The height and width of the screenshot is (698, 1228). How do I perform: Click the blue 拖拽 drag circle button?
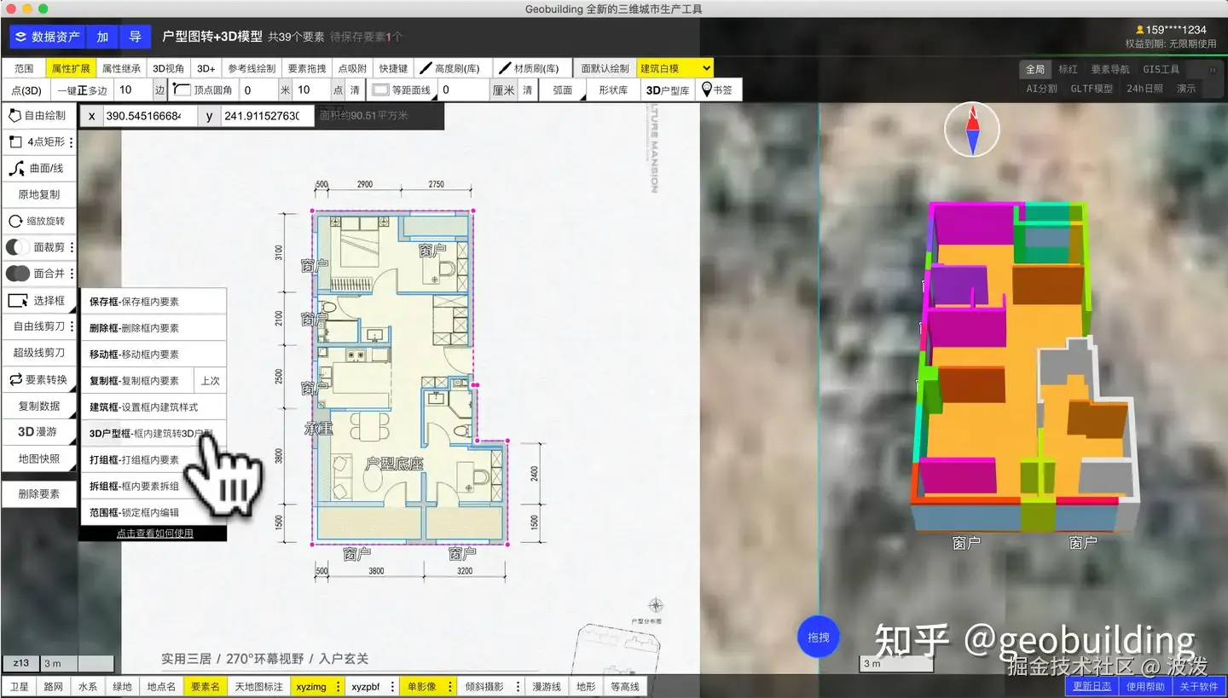818,637
